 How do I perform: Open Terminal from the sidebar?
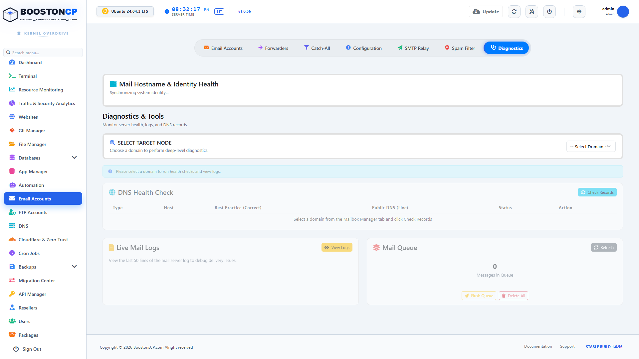[43, 76]
